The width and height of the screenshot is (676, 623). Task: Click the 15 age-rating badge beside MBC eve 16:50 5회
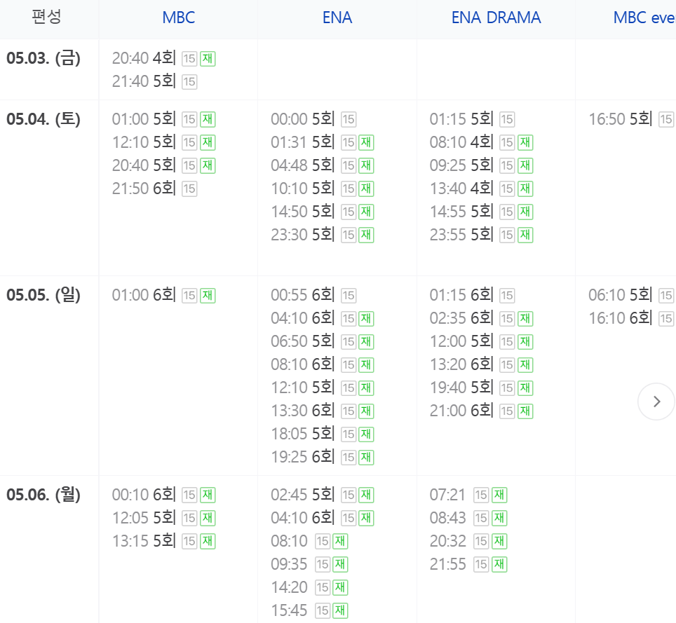pos(666,120)
